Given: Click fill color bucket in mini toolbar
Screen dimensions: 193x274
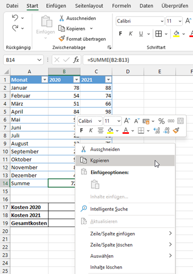Looking at the screenshot, I should (x=110, y=130).
